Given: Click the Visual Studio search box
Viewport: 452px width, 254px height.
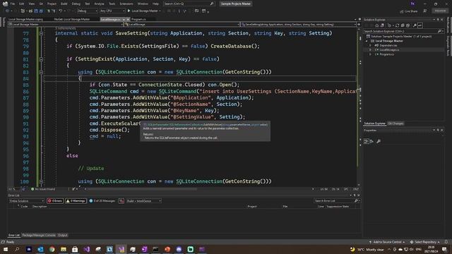Looking at the screenshot, I should coord(189,4).
